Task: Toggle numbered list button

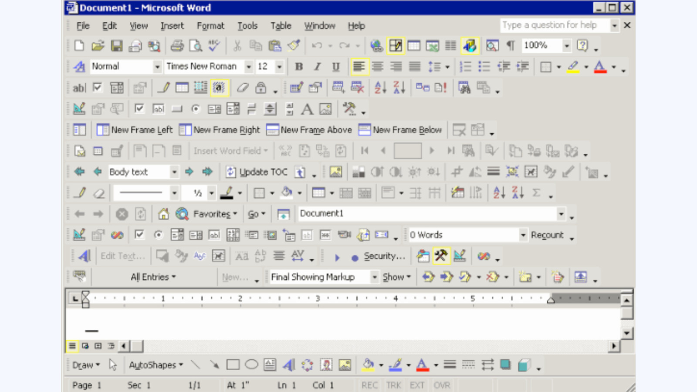Action: [465, 67]
